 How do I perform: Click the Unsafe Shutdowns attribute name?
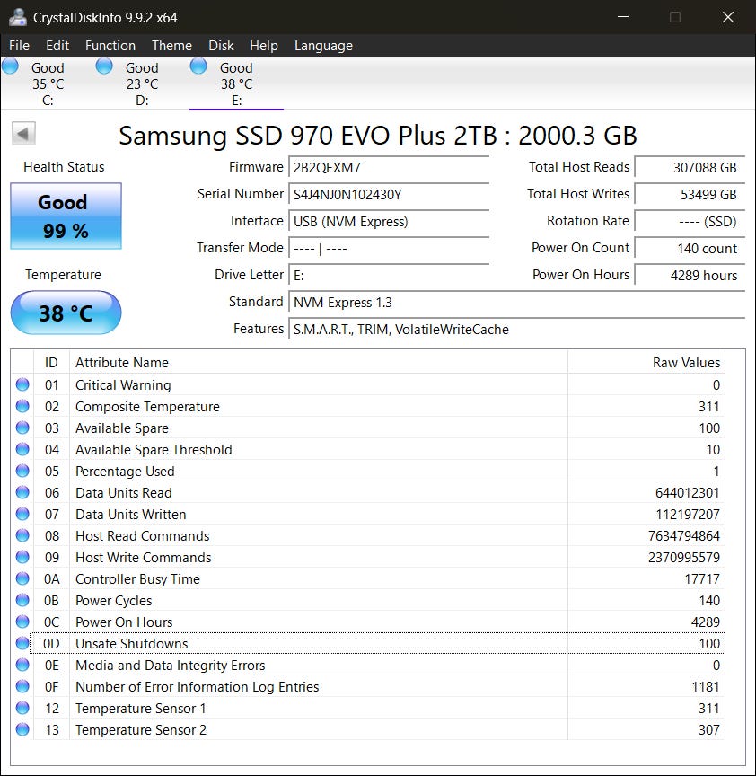click(132, 643)
